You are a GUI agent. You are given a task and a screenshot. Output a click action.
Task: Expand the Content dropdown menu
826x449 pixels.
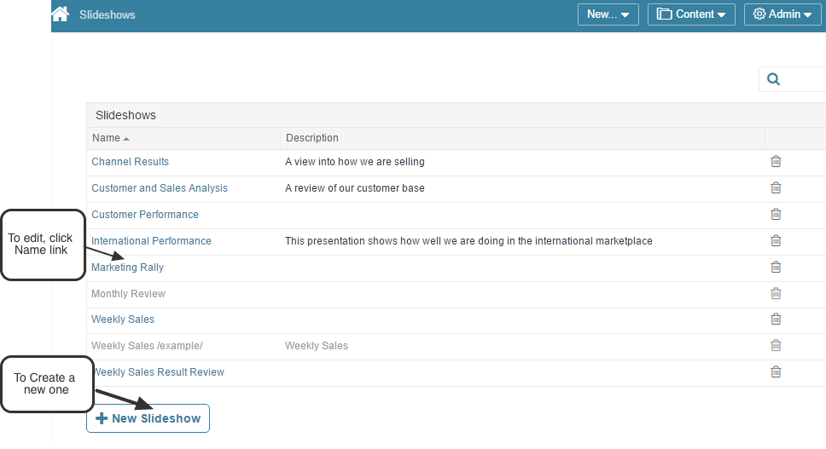pyautogui.click(x=691, y=14)
